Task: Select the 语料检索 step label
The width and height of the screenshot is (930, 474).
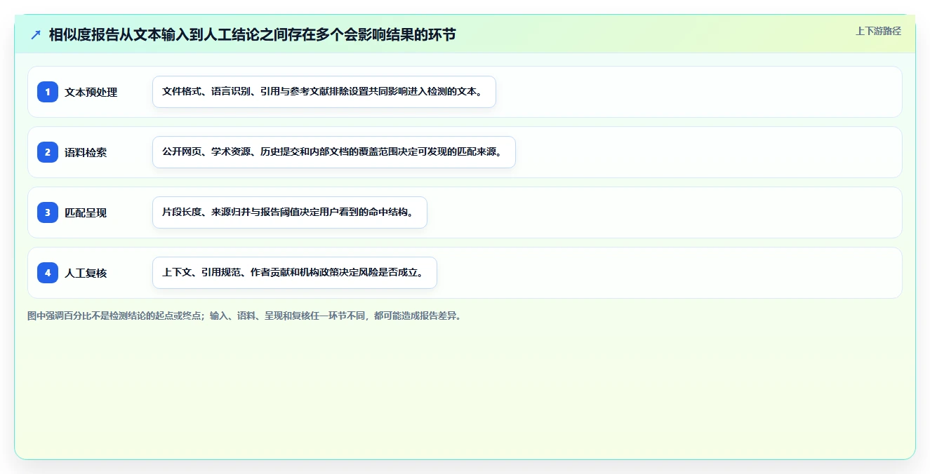Action: pyautogui.click(x=86, y=152)
